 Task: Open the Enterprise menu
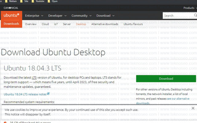coord(34,16)
